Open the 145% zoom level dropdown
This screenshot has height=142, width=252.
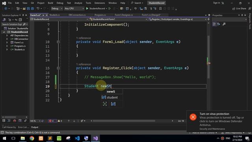pos(35,121)
